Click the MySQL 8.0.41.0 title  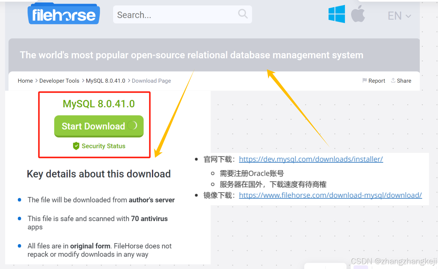click(x=99, y=104)
